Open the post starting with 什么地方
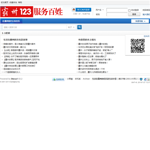This screenshot has height=150, width=150. 93,72
